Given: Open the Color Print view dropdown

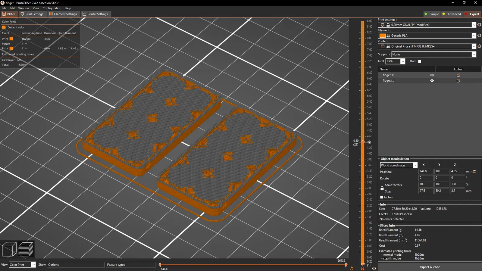Looking at the screenshot, I should (22, 265).
